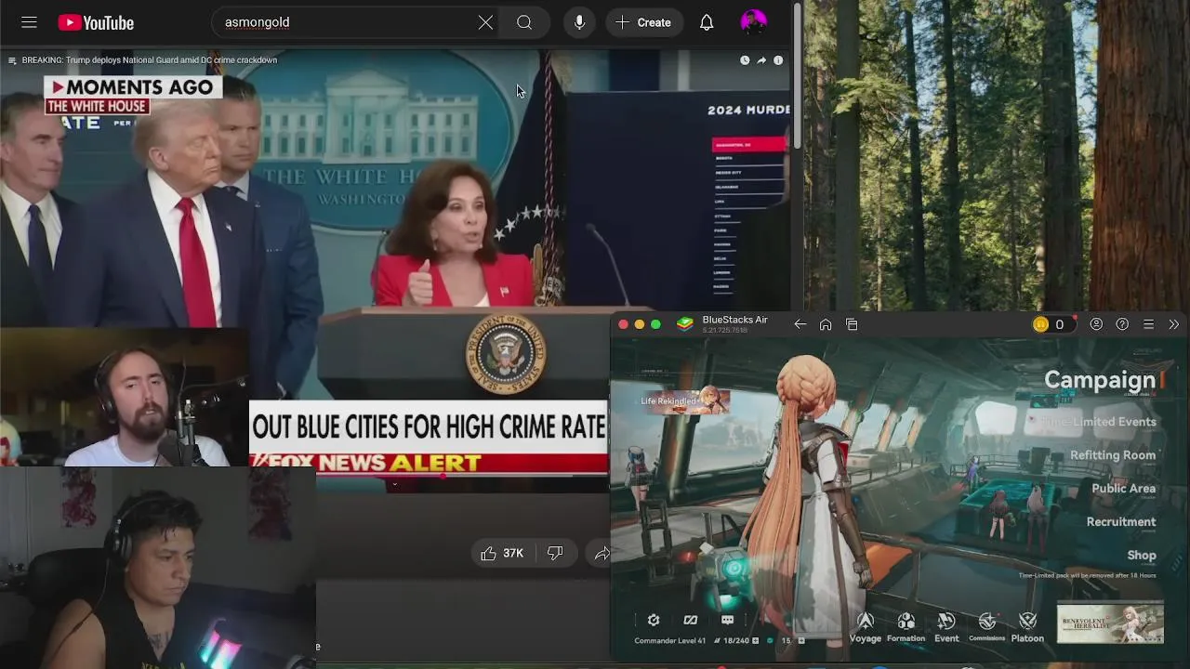Viewport: 1190px width, 669px height.
Task: Show embedded video info icon
Action: (x=778, y=60)
